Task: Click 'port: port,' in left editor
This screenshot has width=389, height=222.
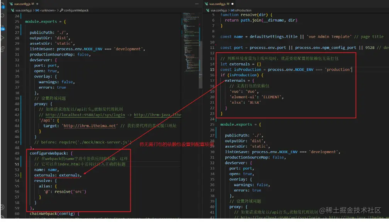Action: click(x=46, y=66)
